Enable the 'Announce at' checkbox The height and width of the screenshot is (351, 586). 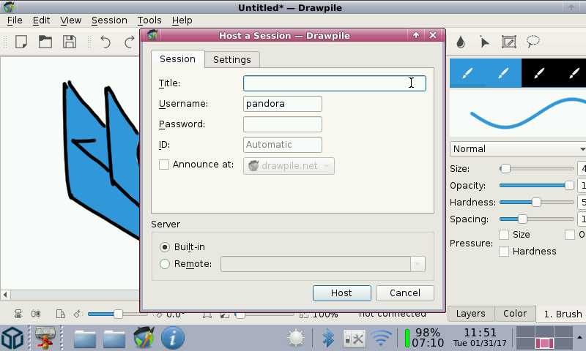[164, 165]
